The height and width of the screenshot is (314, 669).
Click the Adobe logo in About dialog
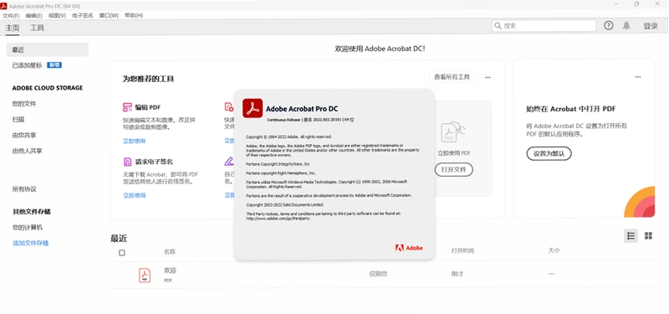click(x=409, y=248)
